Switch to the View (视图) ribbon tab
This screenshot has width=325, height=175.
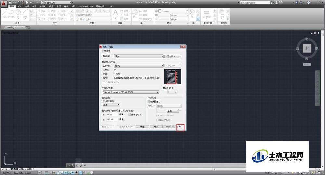click(x=51, y=6)
